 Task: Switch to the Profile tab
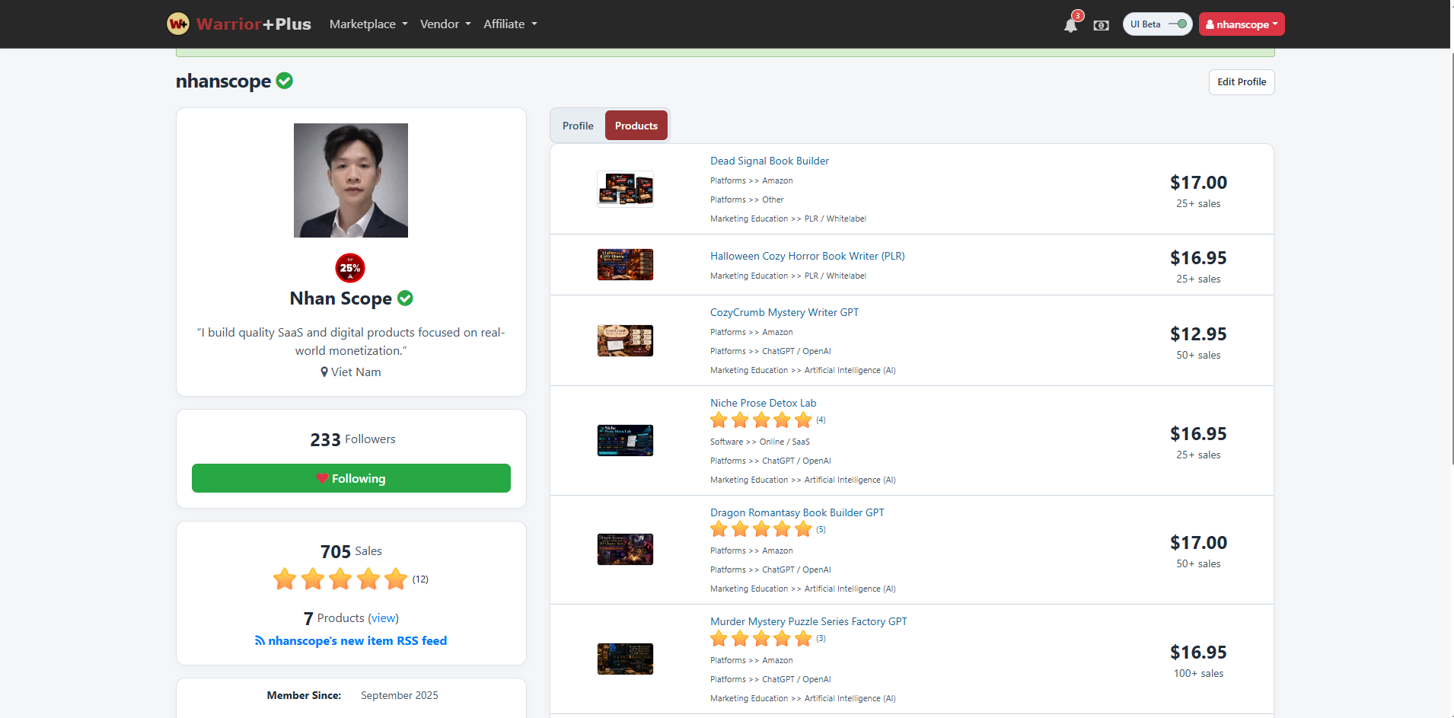[578, 126]
